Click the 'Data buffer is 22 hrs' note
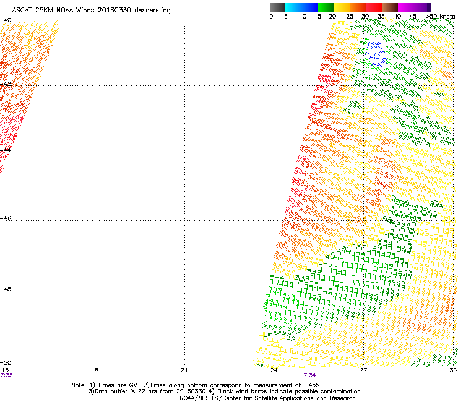 point(224,391)
